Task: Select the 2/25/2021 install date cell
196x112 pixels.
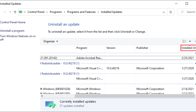Action: coord(188,58)
